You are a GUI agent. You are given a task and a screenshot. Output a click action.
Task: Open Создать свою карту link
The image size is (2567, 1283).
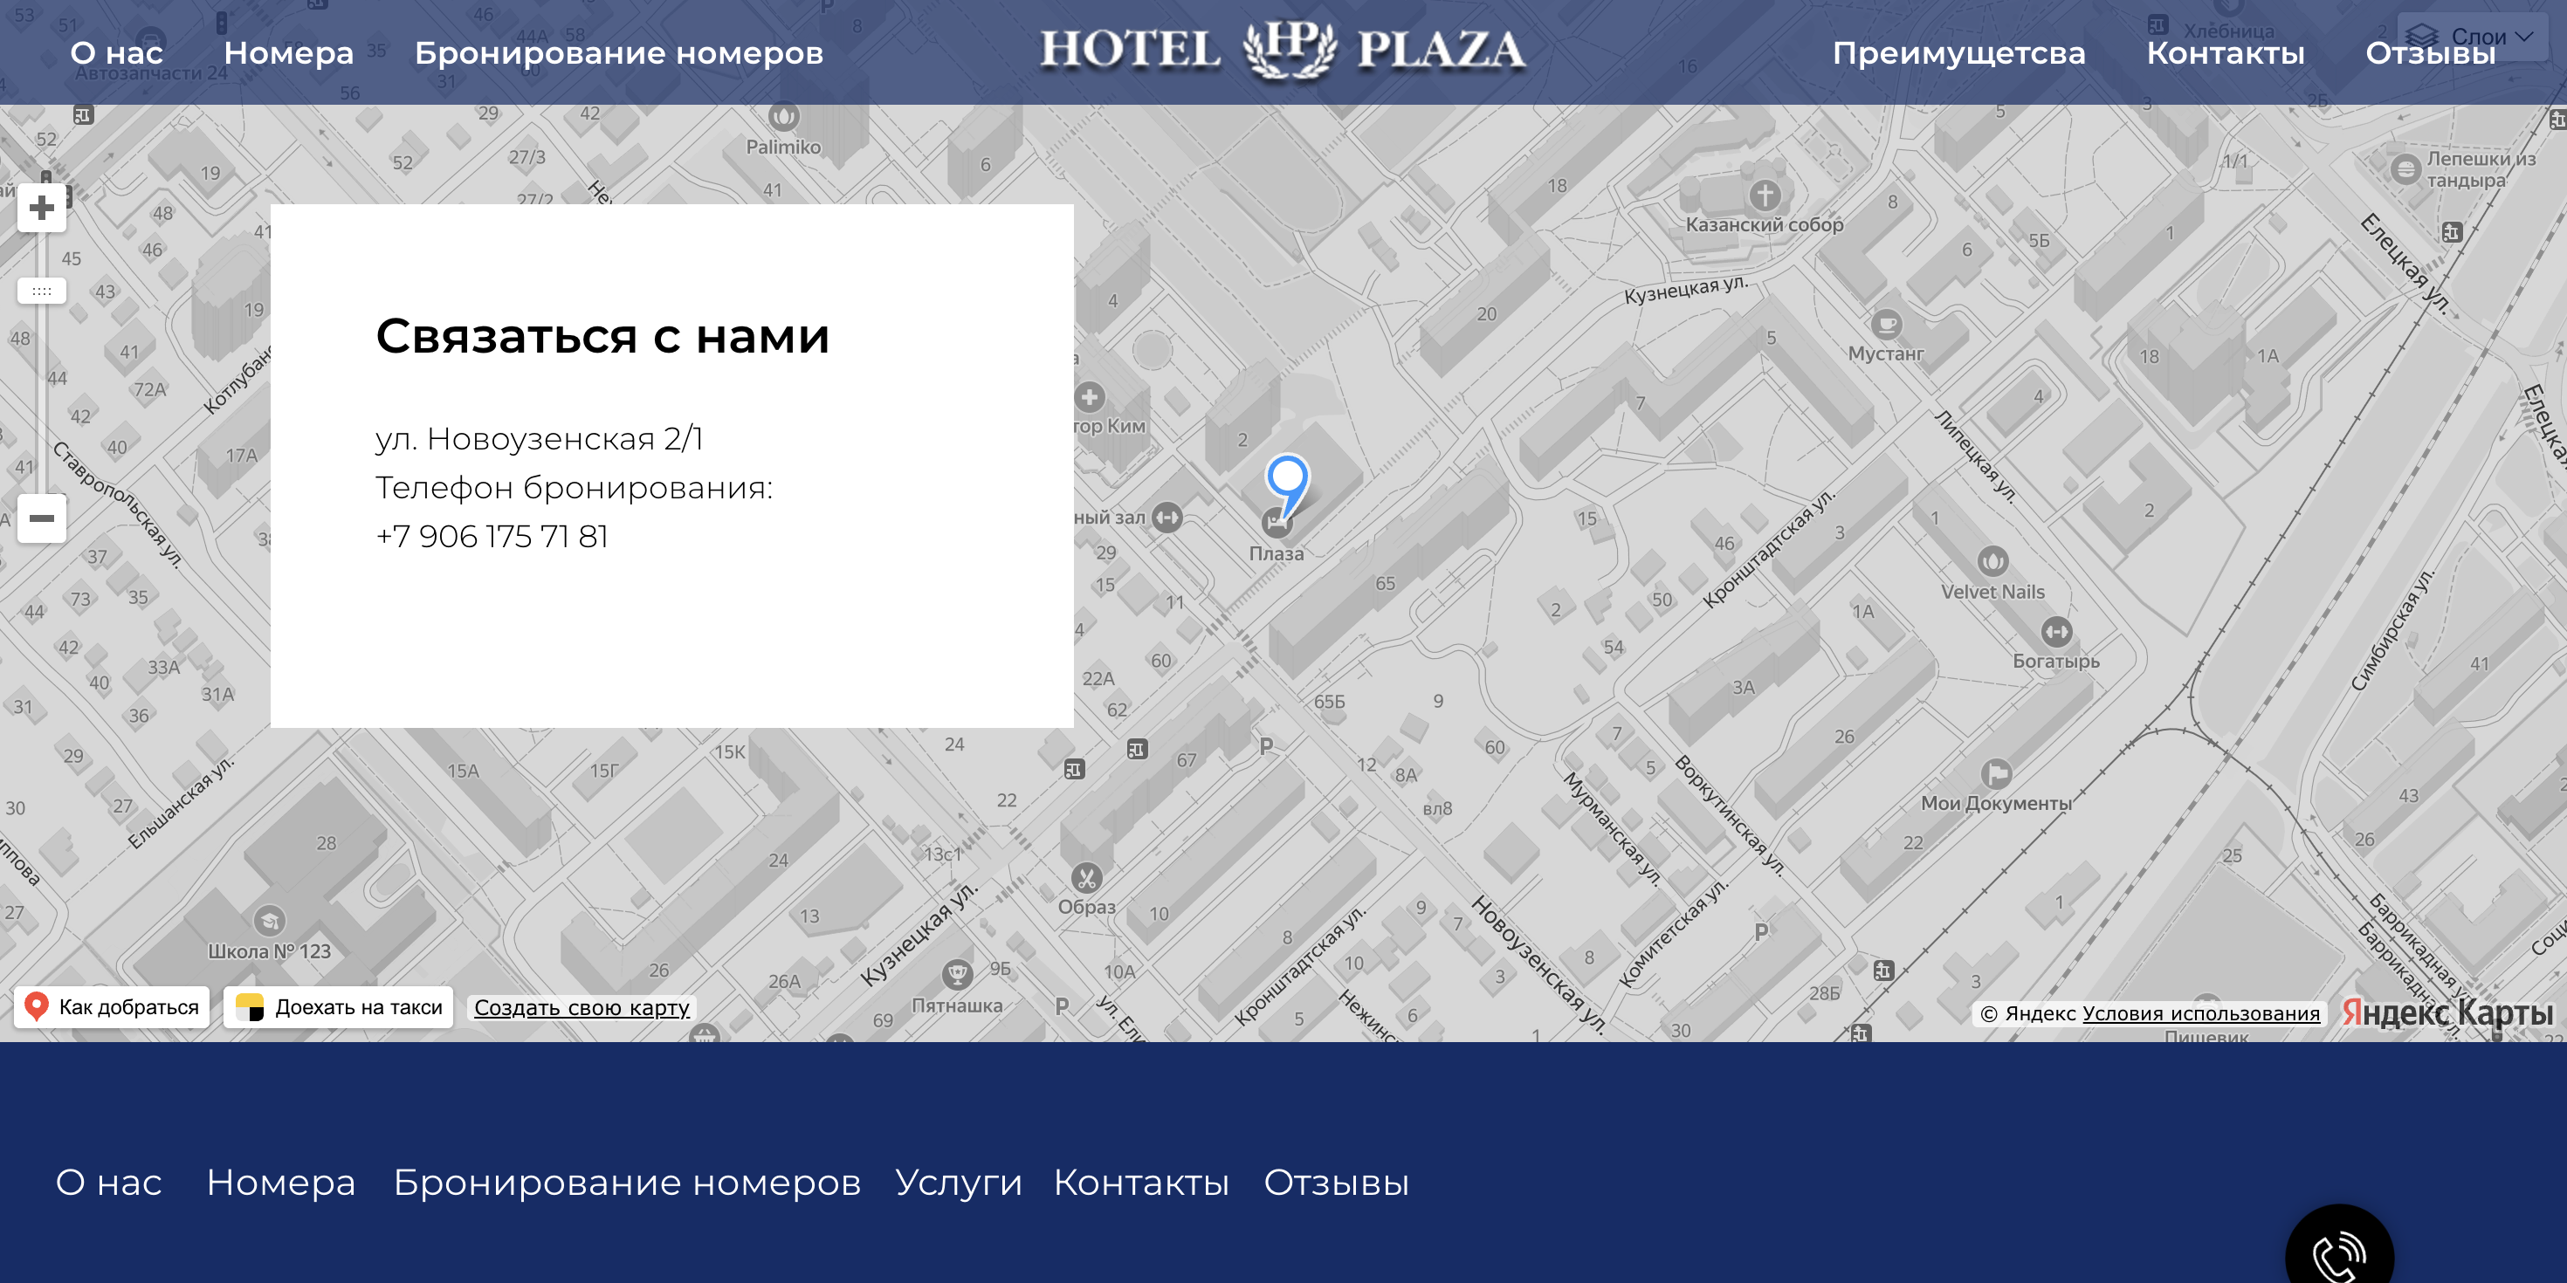[x=582, y=1007]
